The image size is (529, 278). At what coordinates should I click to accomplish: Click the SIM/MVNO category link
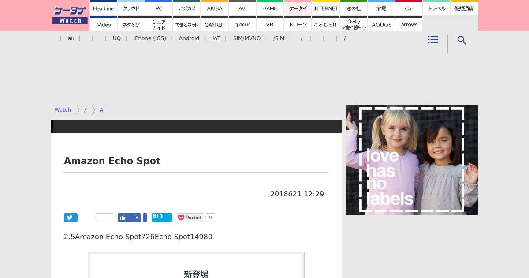click(247, 38)
